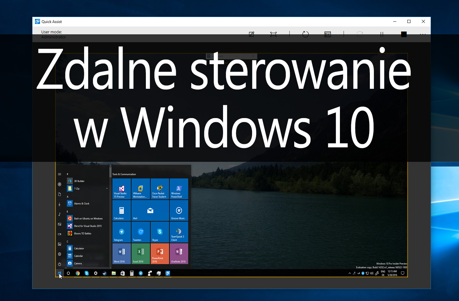Click the volume speaker tray icon

pyautogui.click(x=372, y=273)
